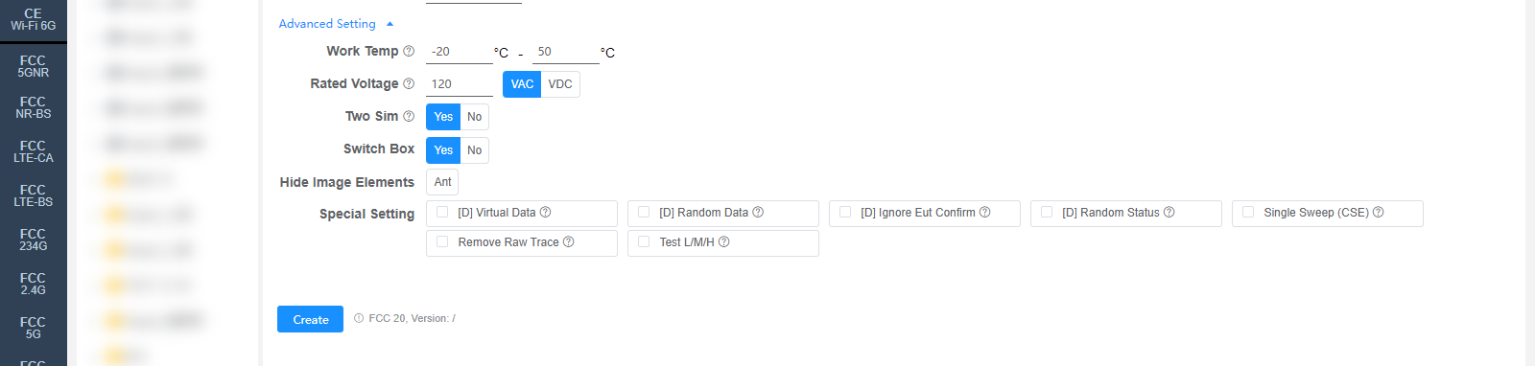Open help for [D] Virtual Data
This screenshot has height=366, width=1535.
[x=545, y=212]
